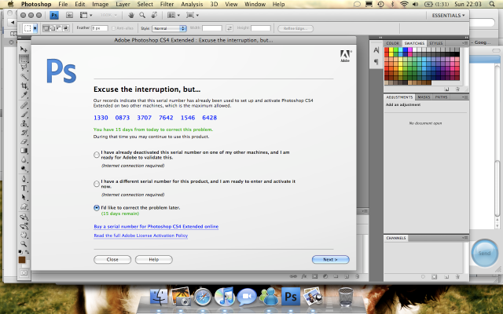Select the Zoom tool in application bar

click(x=142, y=15)
